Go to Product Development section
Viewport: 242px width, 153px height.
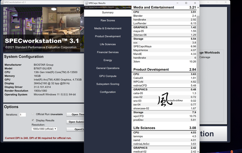(108, 37)
